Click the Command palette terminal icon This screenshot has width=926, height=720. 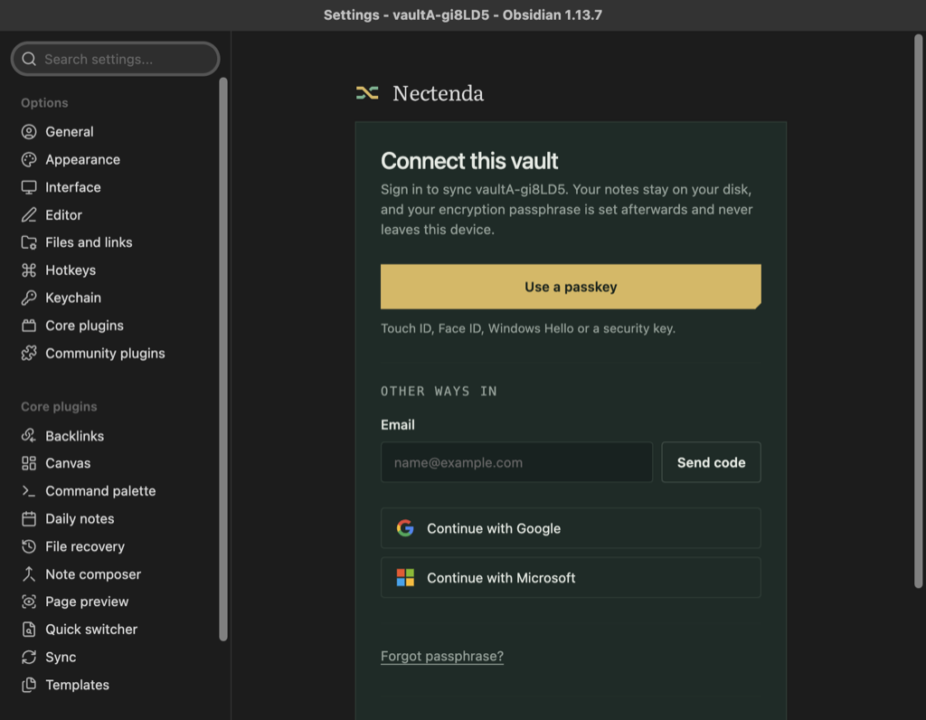tap(29, 491)
